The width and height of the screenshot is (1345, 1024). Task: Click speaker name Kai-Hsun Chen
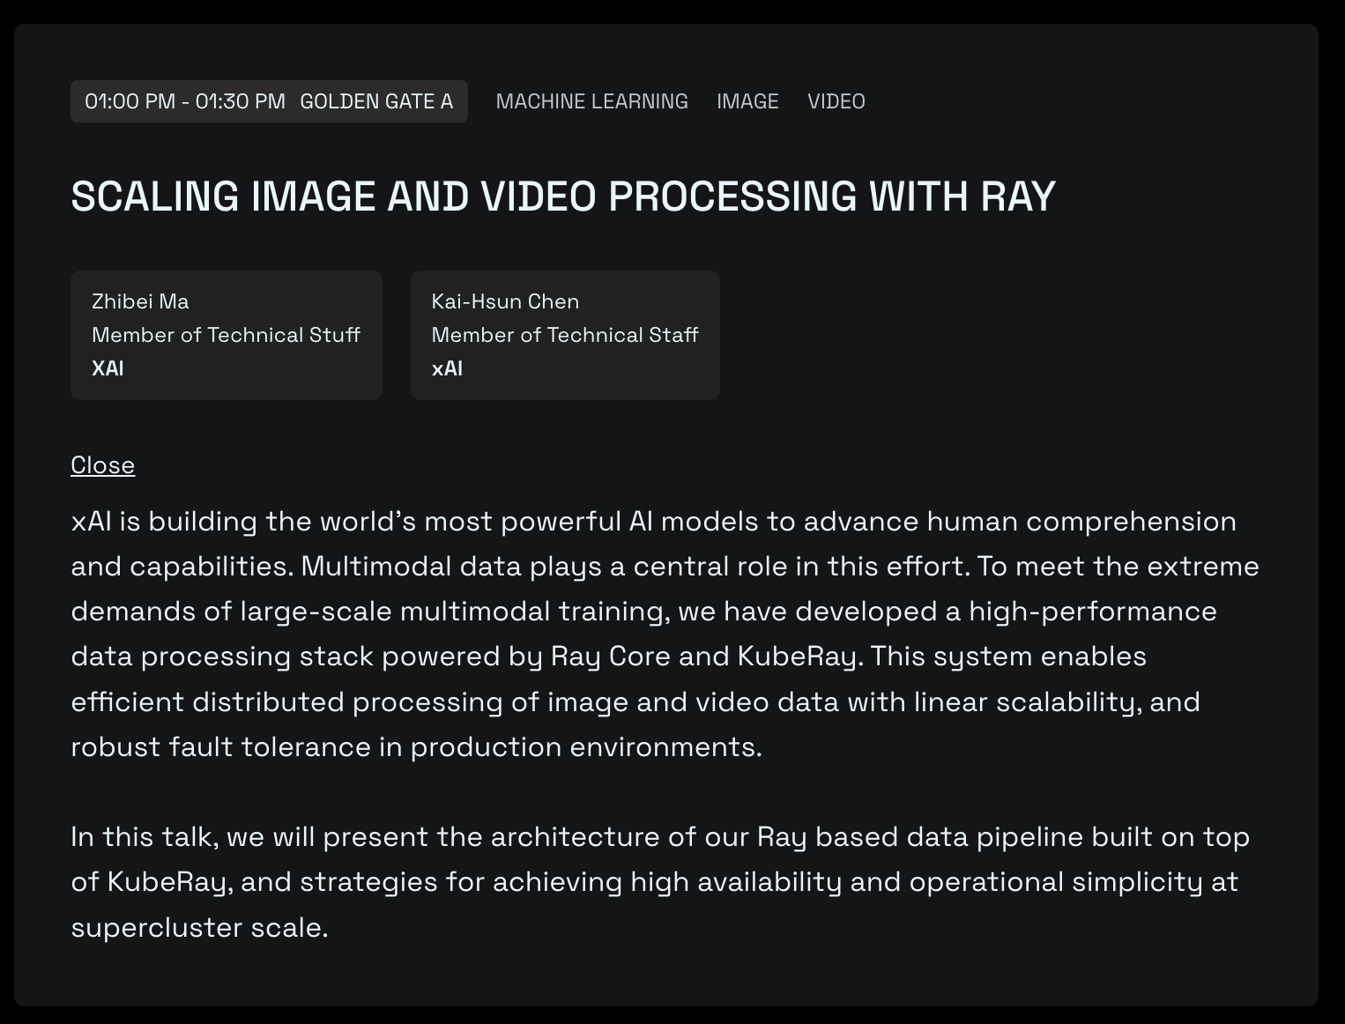click(505, 301)
